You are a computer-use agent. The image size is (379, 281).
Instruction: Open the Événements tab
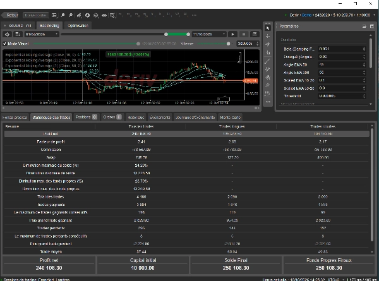pos(160,117)
